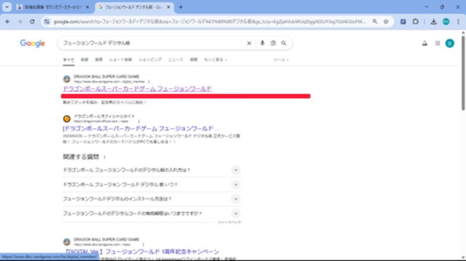
Task: Click the orange ドラゴンボールオフィシャルサイト favicon
Action: (66, 119)
